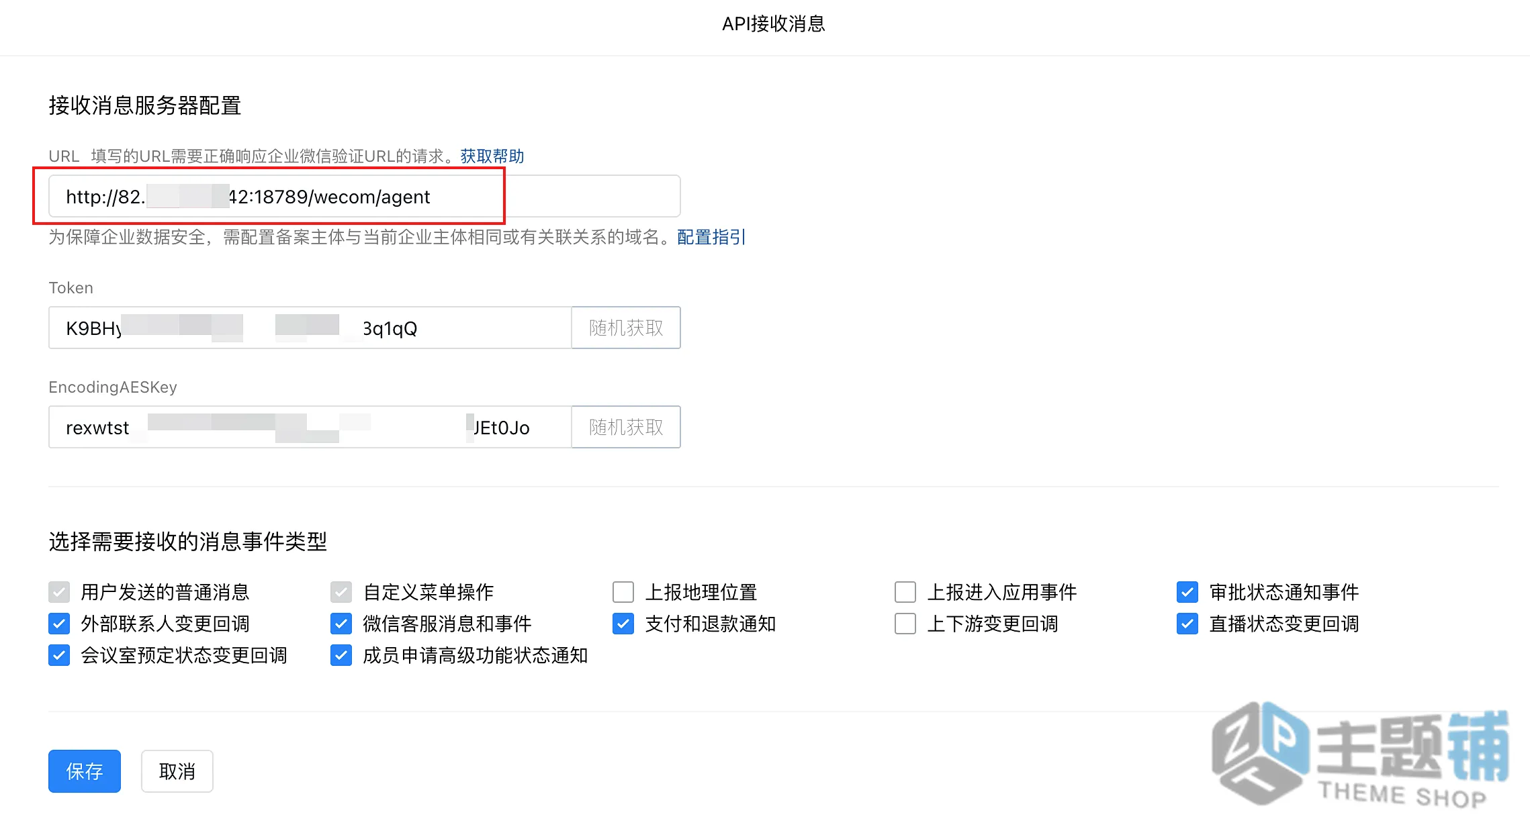Enable the 上报地理位置 checkbox
Screen dimensions: 1530x831
click(623, 592)
